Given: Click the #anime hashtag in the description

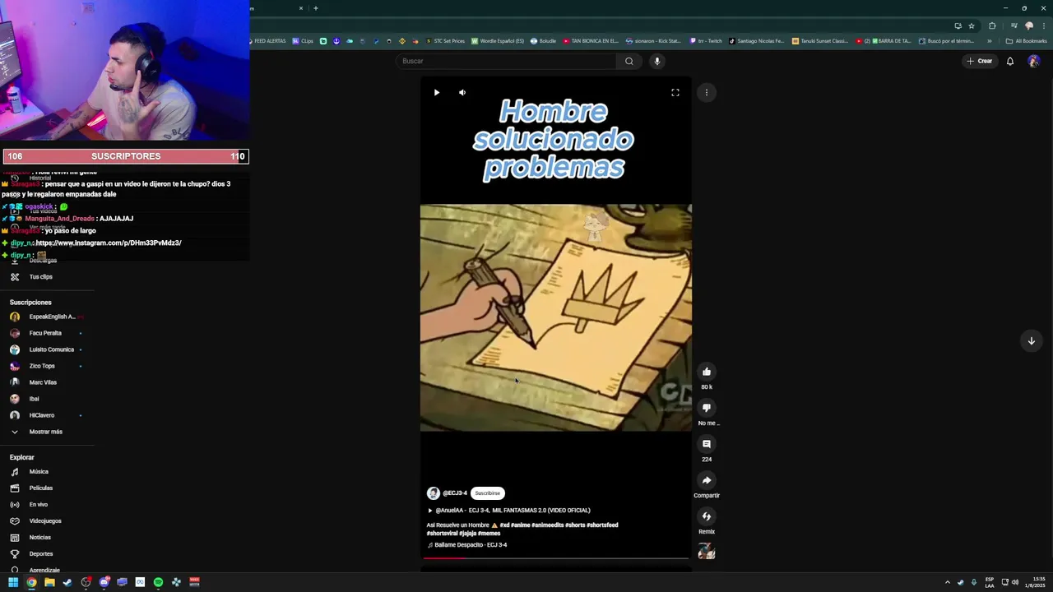Looking at the screenshot, I should point(520,525).
